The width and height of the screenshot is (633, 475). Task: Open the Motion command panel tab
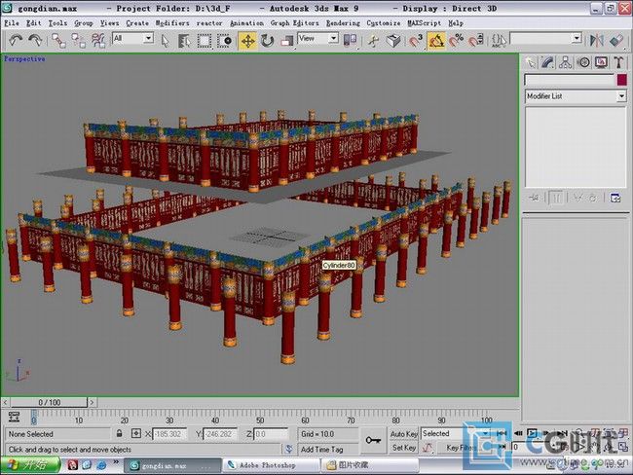click(583, 62)
